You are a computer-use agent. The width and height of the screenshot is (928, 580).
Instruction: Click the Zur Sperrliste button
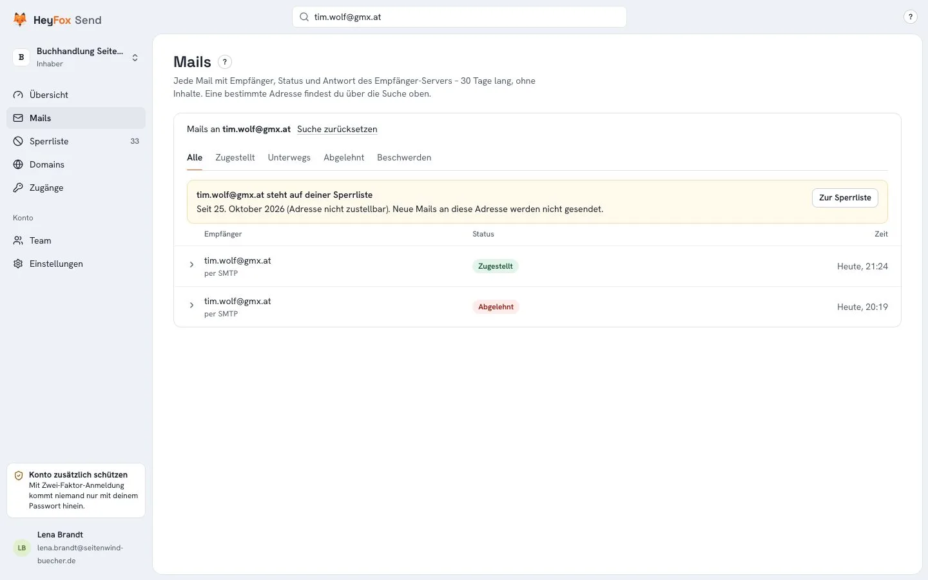pos(845,198)
